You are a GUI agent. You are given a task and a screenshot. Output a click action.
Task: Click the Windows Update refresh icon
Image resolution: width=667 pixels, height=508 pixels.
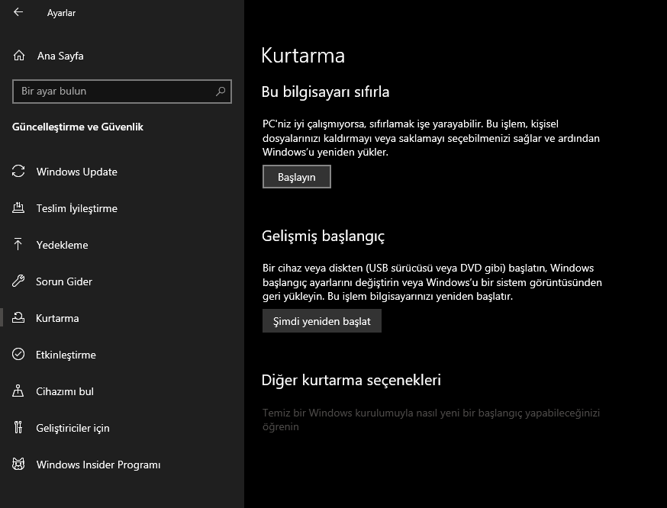18,172
